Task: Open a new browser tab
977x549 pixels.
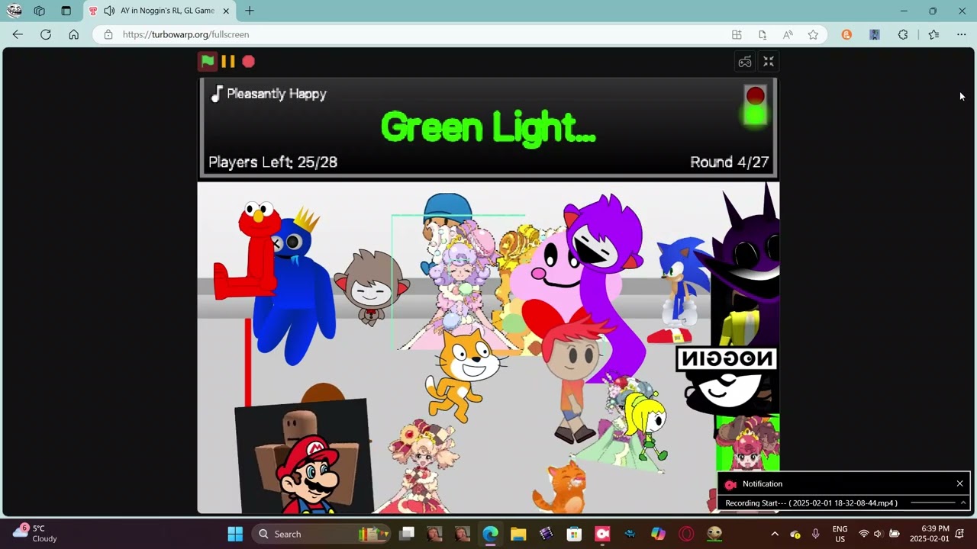Action: click(250, 11)
